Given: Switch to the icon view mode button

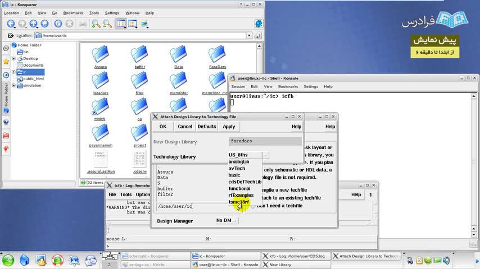Looking at the screenshot, I should 121,24.
